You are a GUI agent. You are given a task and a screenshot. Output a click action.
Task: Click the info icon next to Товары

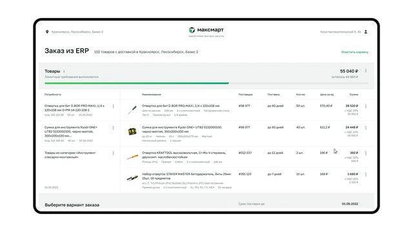point(64,72)
